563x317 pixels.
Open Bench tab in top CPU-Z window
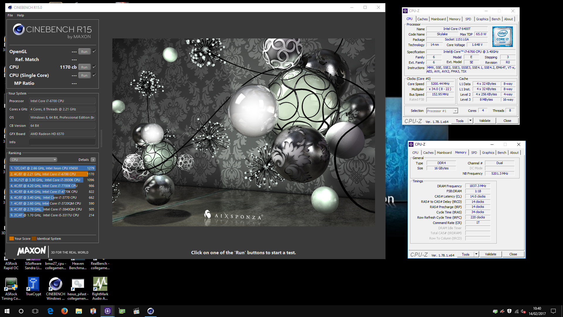tap(496, 19)
